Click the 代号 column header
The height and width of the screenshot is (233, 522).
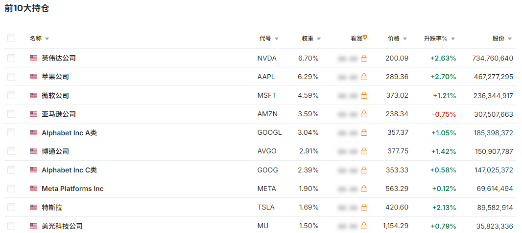point(265,39)
